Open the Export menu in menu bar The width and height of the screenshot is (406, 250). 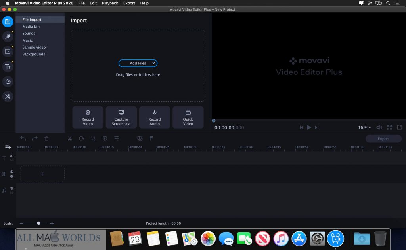[129, 3]
